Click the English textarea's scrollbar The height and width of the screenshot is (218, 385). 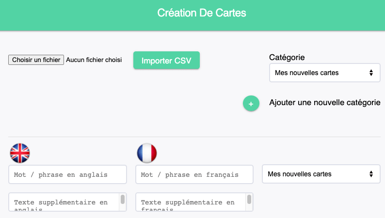123,201
